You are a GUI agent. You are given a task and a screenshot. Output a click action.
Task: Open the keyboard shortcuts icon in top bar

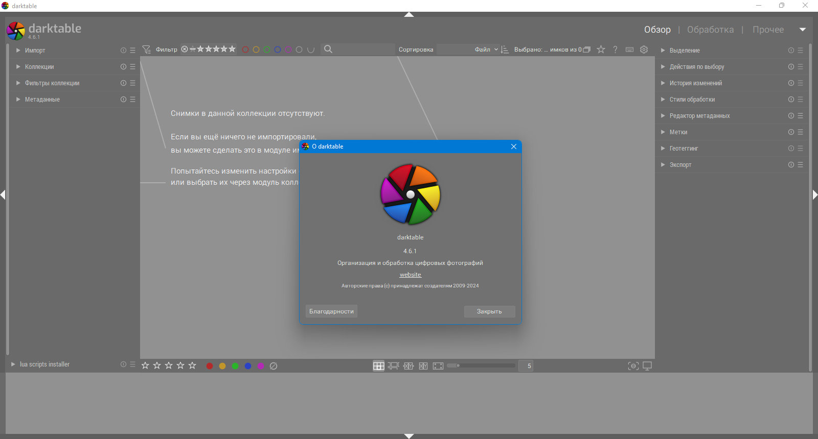[x=630, y=50]
